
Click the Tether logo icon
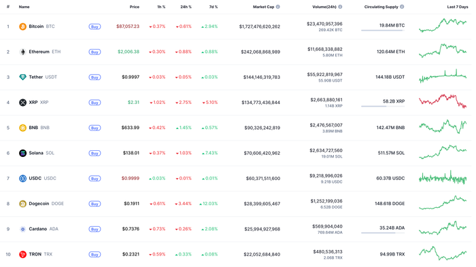[x=22, y=77]
